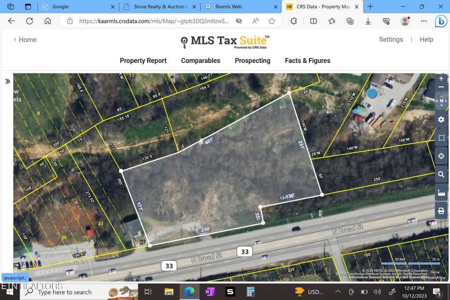Switch to the Comparables tab
The image size is (450, 300).
(x=200, y=61)
